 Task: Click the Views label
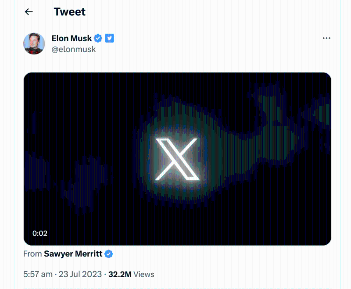click(x=144, y=275)
